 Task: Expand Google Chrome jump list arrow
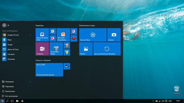[30, 35]
